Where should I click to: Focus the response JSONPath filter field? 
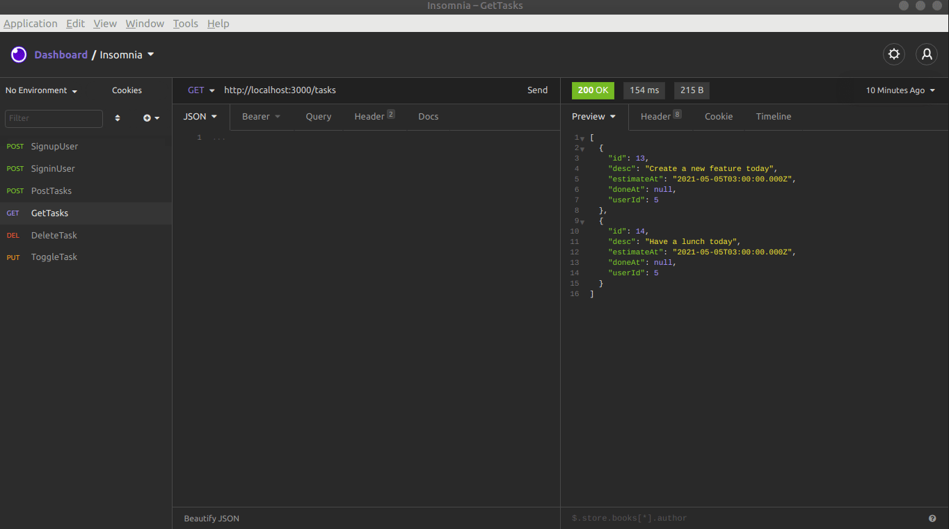pos(744,519)
